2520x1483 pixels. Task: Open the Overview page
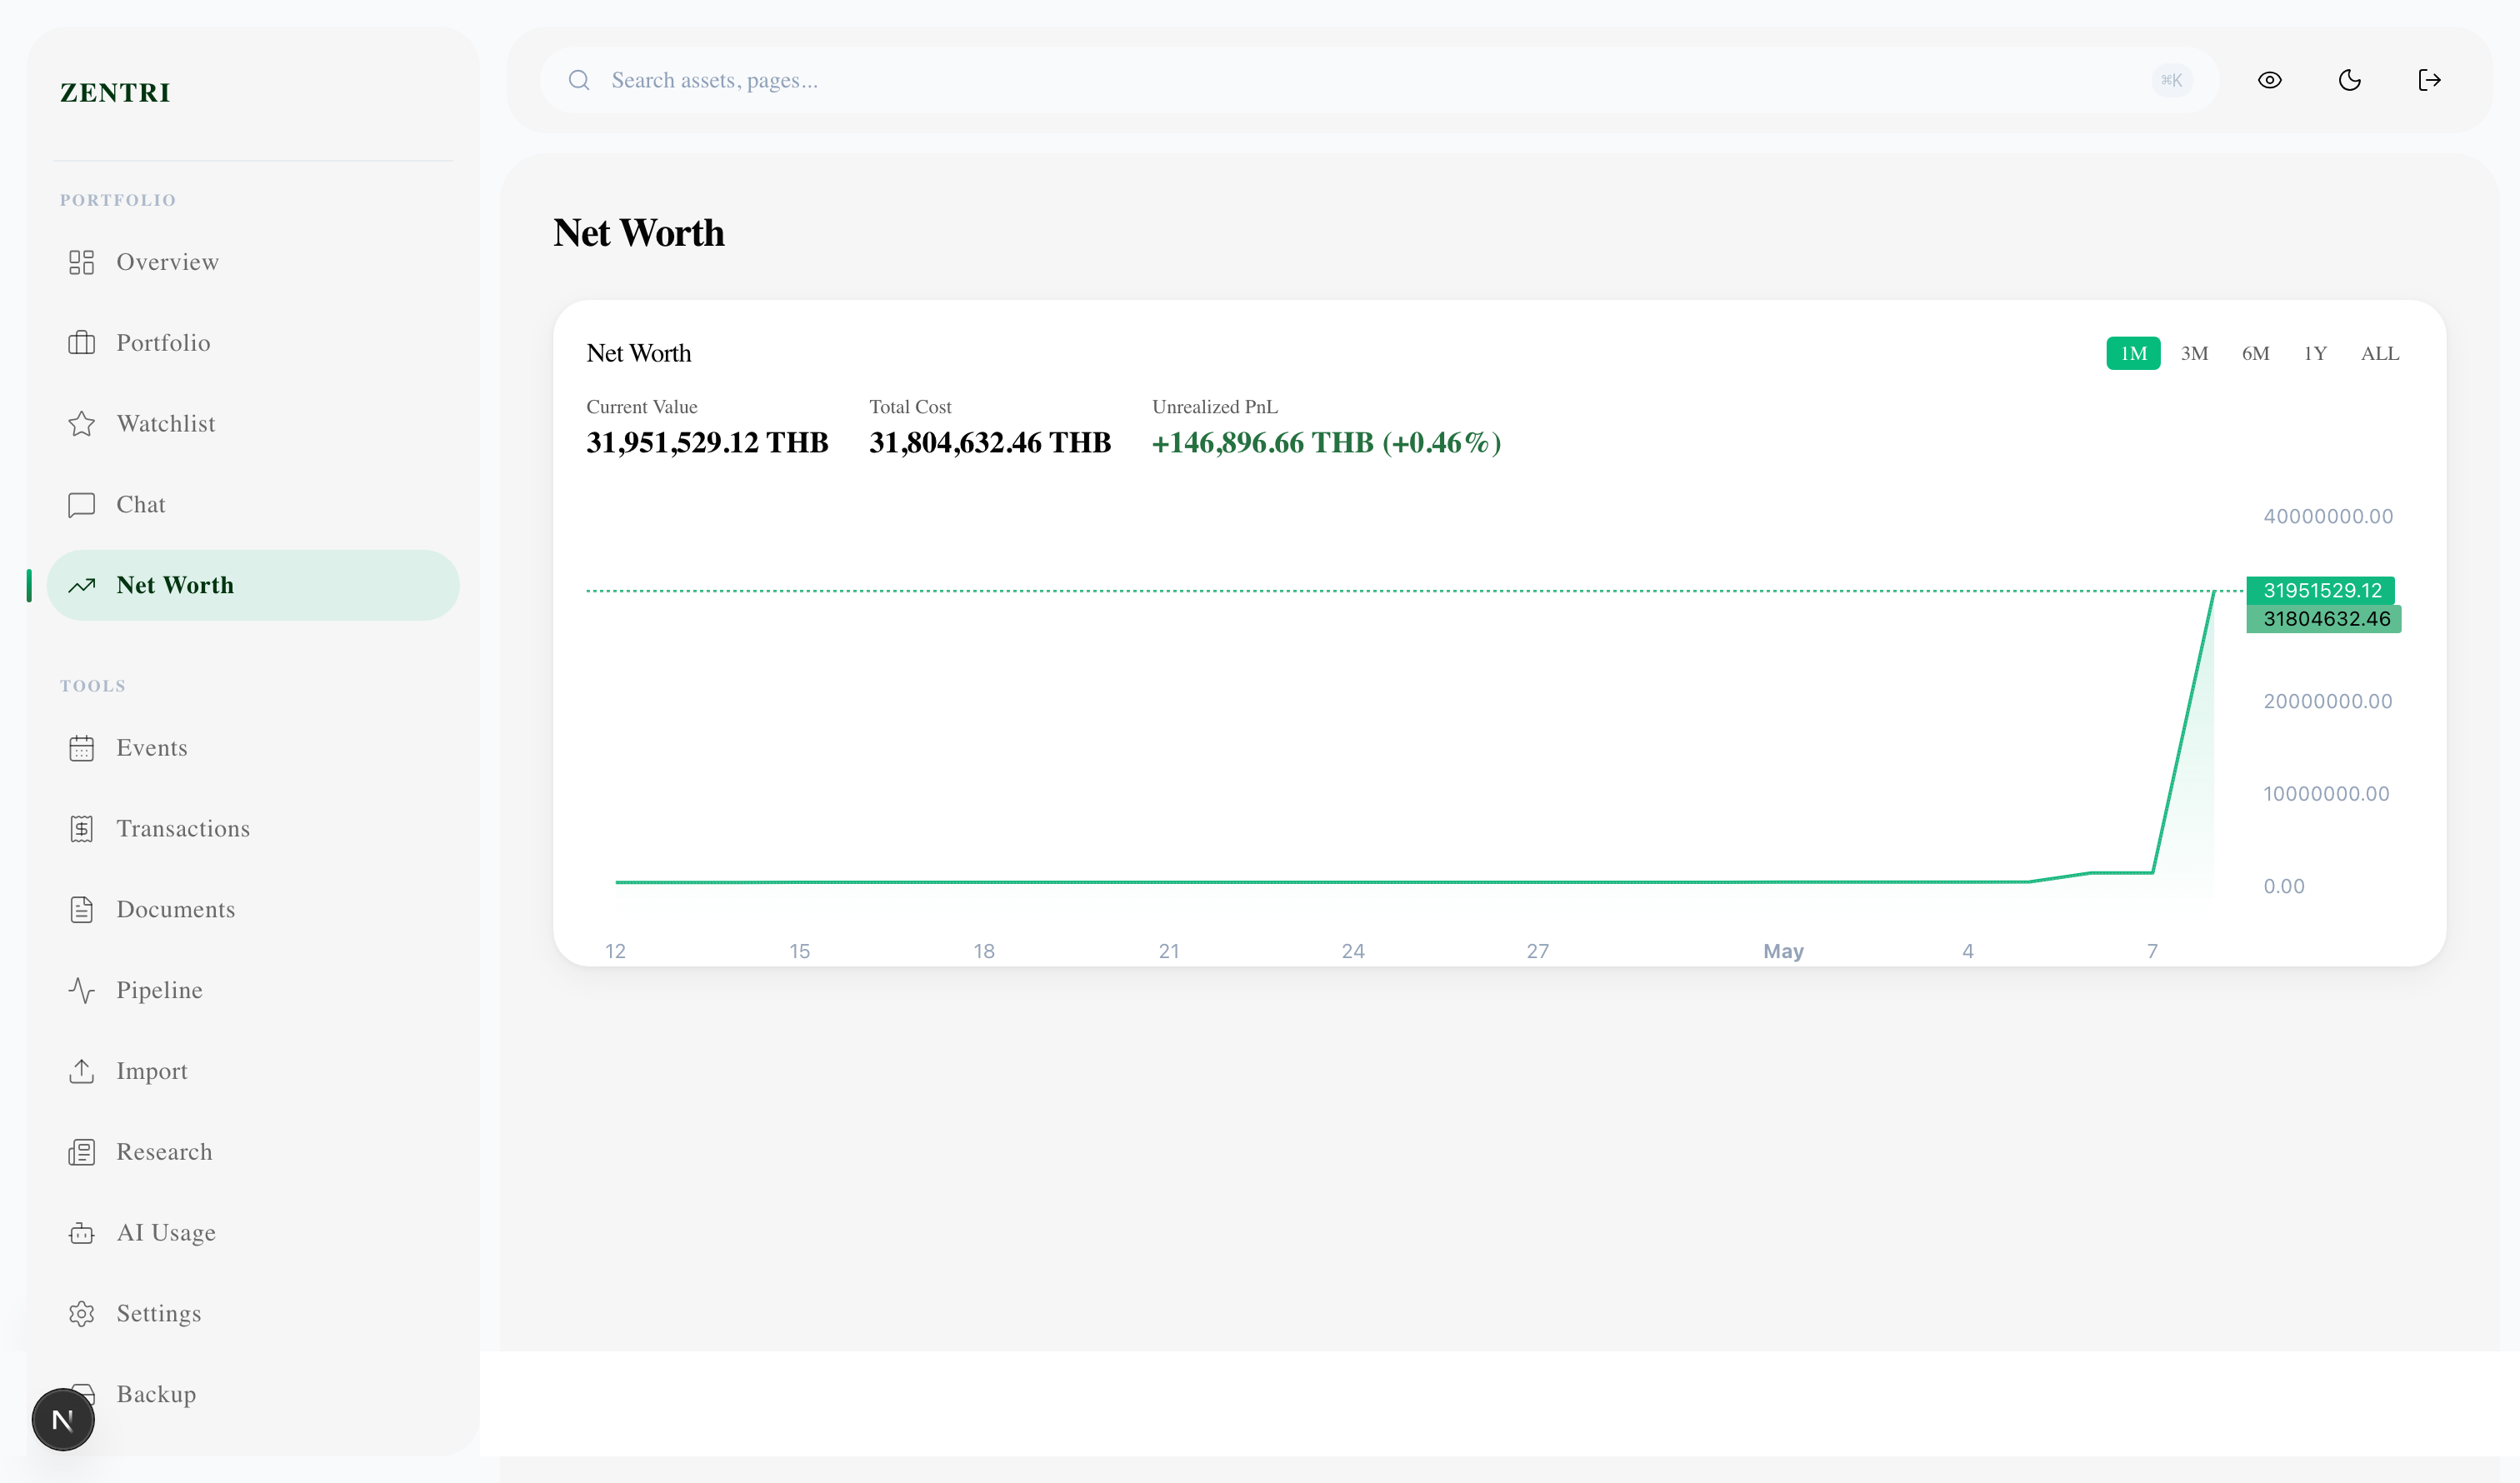253,262
